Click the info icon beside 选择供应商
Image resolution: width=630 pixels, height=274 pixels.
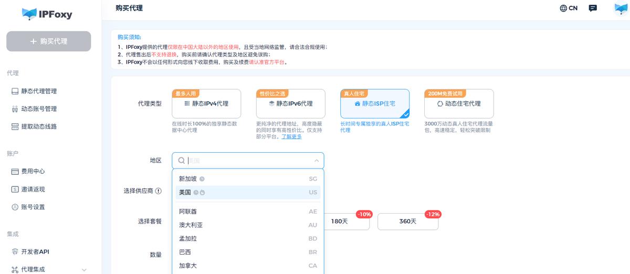coord(159,191)
